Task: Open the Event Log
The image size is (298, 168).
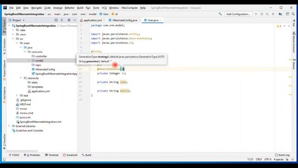Action: pos(283,155)
